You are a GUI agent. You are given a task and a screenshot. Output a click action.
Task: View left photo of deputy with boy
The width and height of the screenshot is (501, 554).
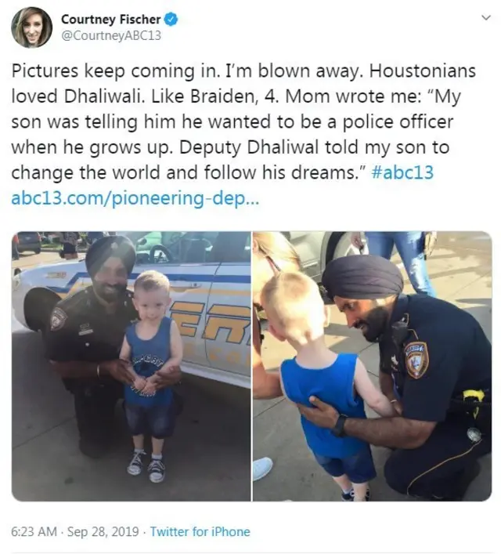click(132, 366)
